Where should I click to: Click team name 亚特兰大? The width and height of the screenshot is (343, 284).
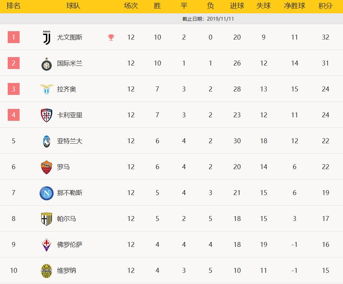pyautogui.click(x=70, y=141)
